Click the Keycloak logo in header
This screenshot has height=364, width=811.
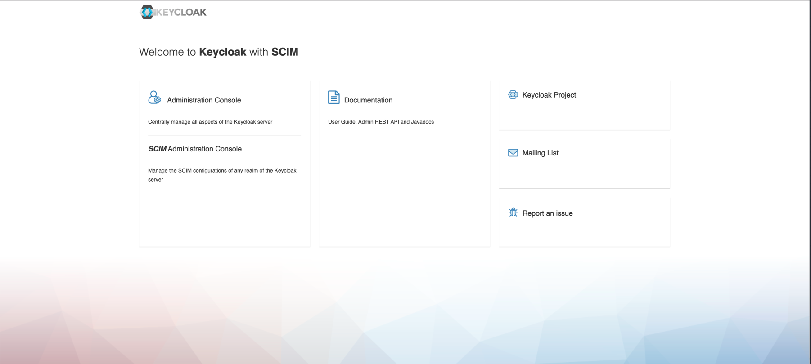[173, 12]
